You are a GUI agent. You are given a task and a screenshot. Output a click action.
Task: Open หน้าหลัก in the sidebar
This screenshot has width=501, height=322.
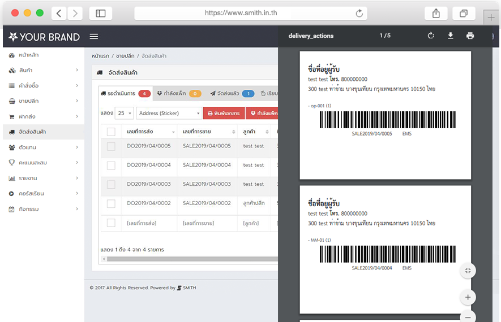(x=44, y=55)
